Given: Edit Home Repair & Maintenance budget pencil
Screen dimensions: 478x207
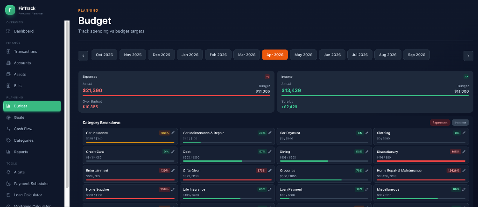Looking at the screenshot, I should [x=464, y=171].
